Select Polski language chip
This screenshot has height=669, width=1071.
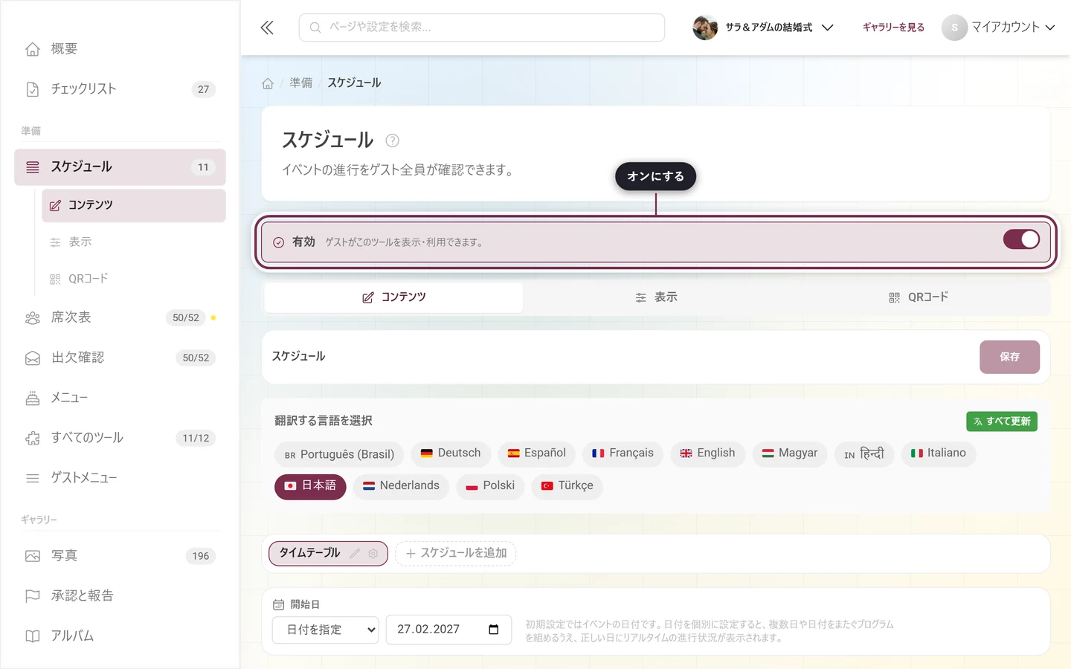point(490,486)
